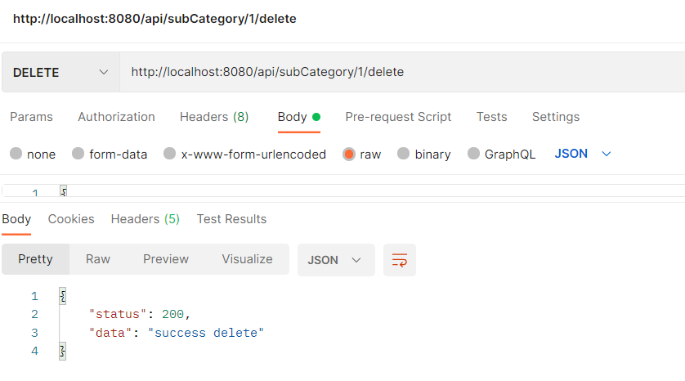Click the "success delete" response value
Screen dimensions: 685x381
[x=206, y=333]
